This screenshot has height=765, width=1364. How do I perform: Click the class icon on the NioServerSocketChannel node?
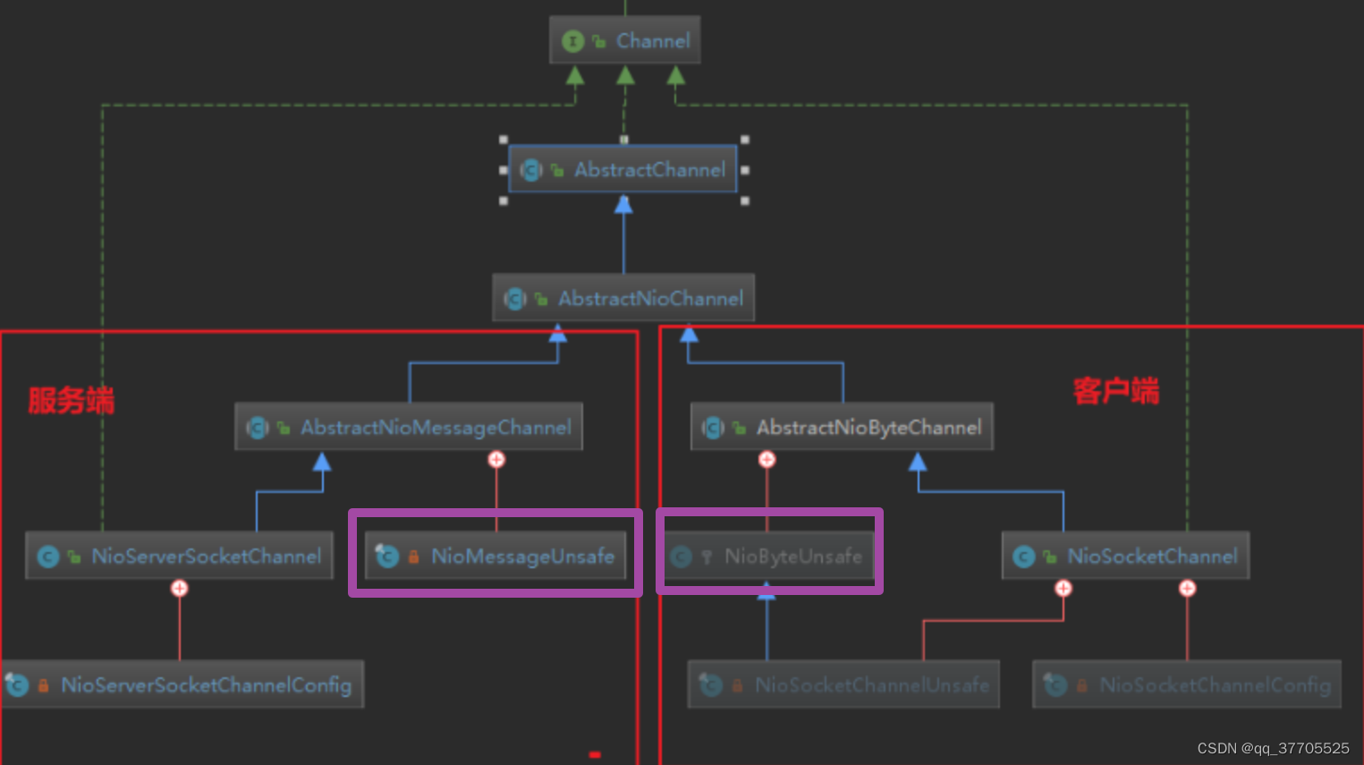tap(48, 557)
